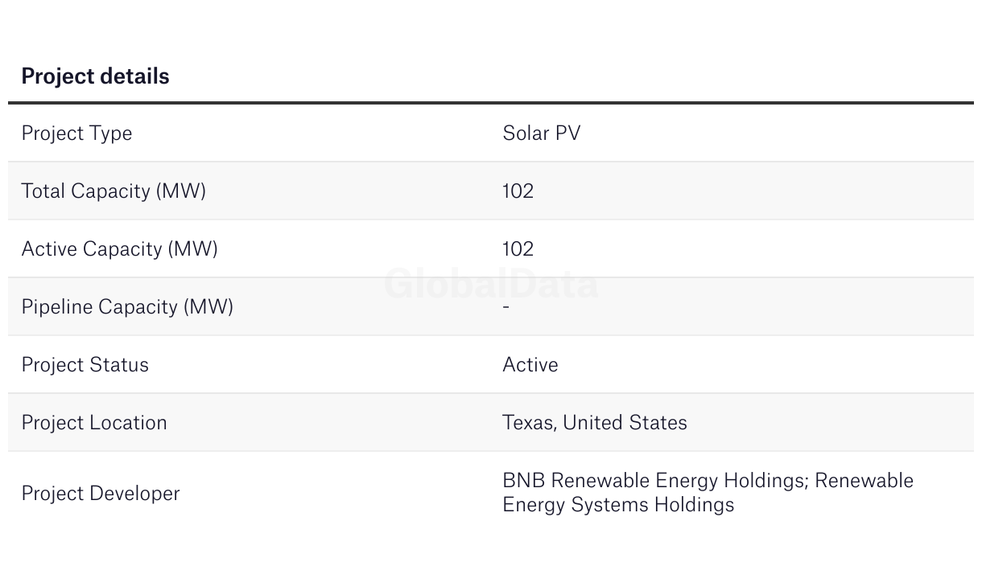Click the letters PV in Project Type value
The width and height of the screenshot is (982, 566).
(567, 133)
